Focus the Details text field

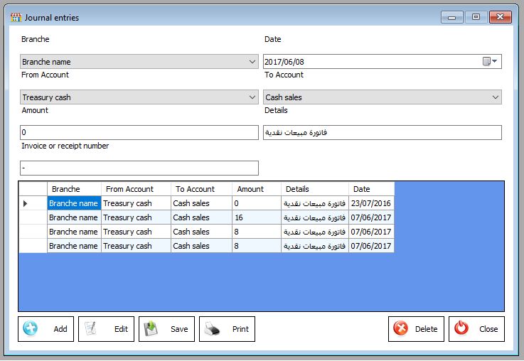click(x=383, y=133)
